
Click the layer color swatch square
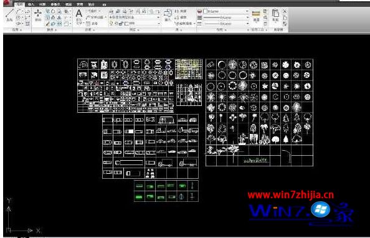[x=126, y=24]
